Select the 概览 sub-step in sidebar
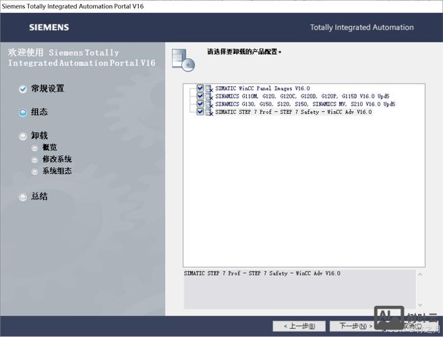This screenshot has height=337, width=443. (x=49, y=148)
